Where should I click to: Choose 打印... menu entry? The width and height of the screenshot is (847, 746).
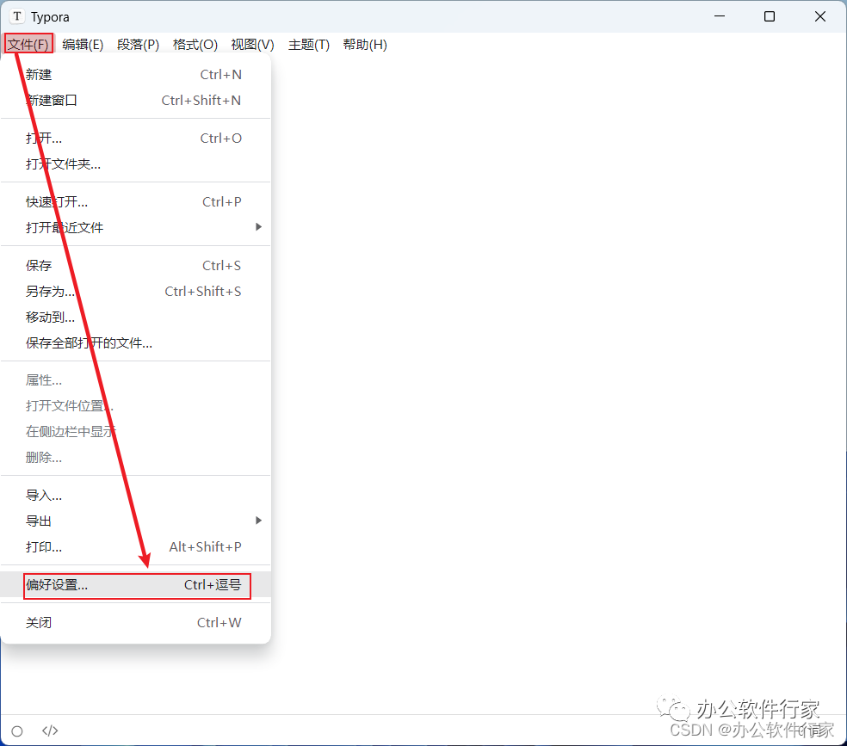click(x=135, y=547)
